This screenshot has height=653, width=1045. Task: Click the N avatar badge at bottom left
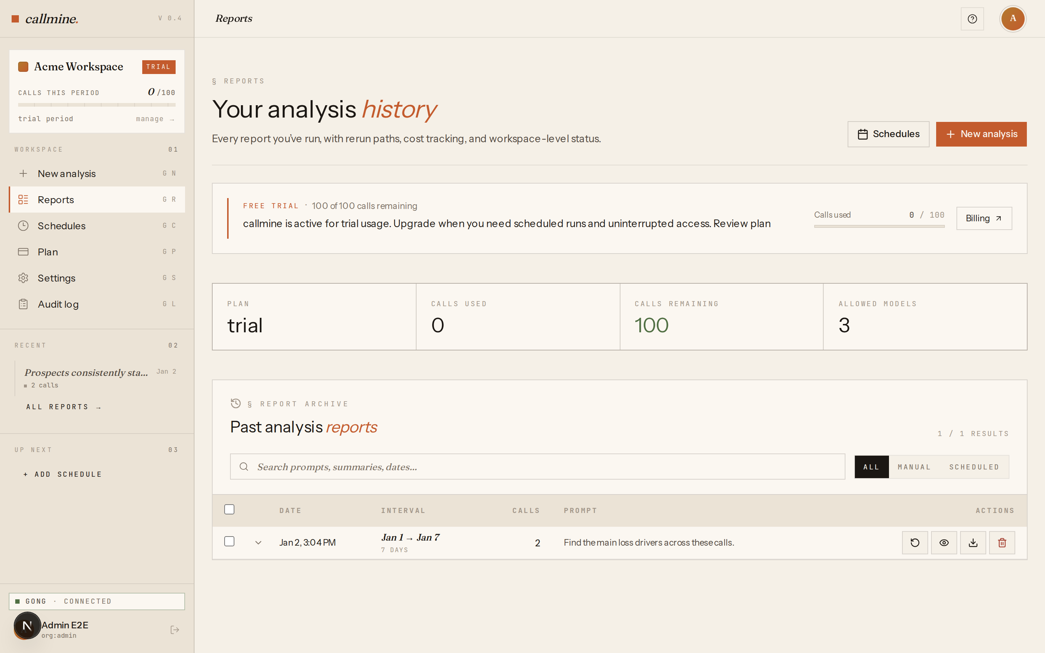click(27, 625)
